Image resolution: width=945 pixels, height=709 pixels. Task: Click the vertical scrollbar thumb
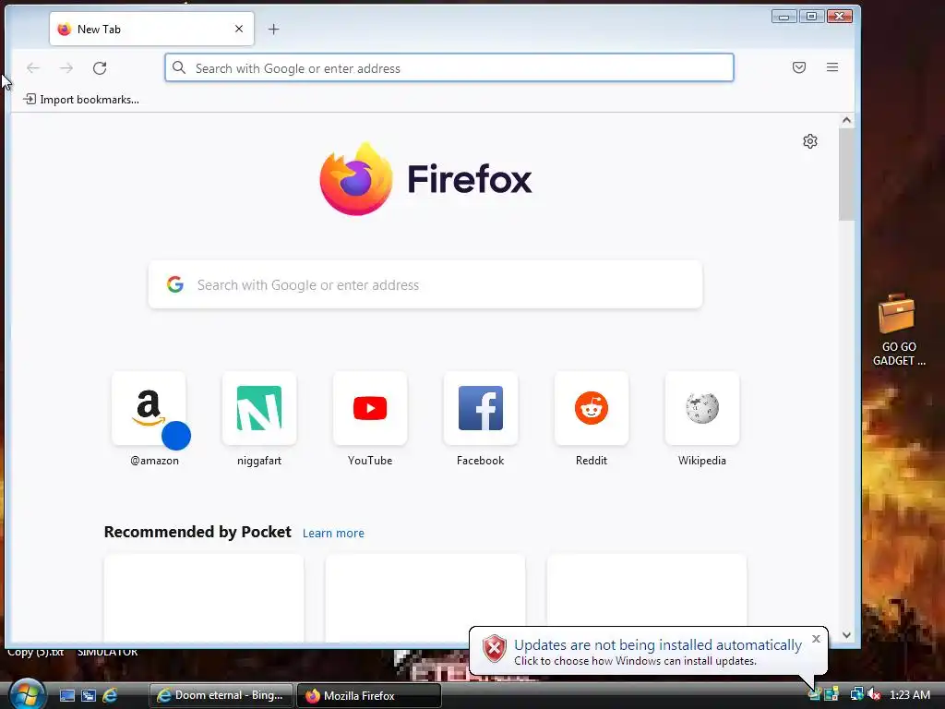847,174
